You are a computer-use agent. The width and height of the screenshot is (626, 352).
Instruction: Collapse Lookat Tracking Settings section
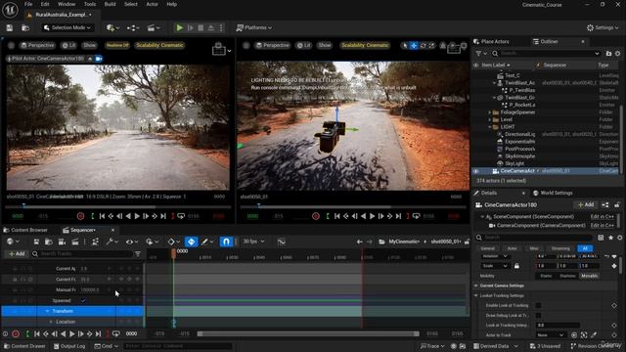click(x=476, y=295)
